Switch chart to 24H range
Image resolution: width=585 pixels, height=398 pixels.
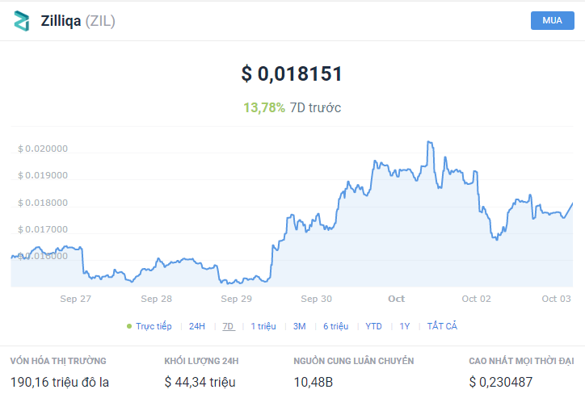[x=197, y=326]
